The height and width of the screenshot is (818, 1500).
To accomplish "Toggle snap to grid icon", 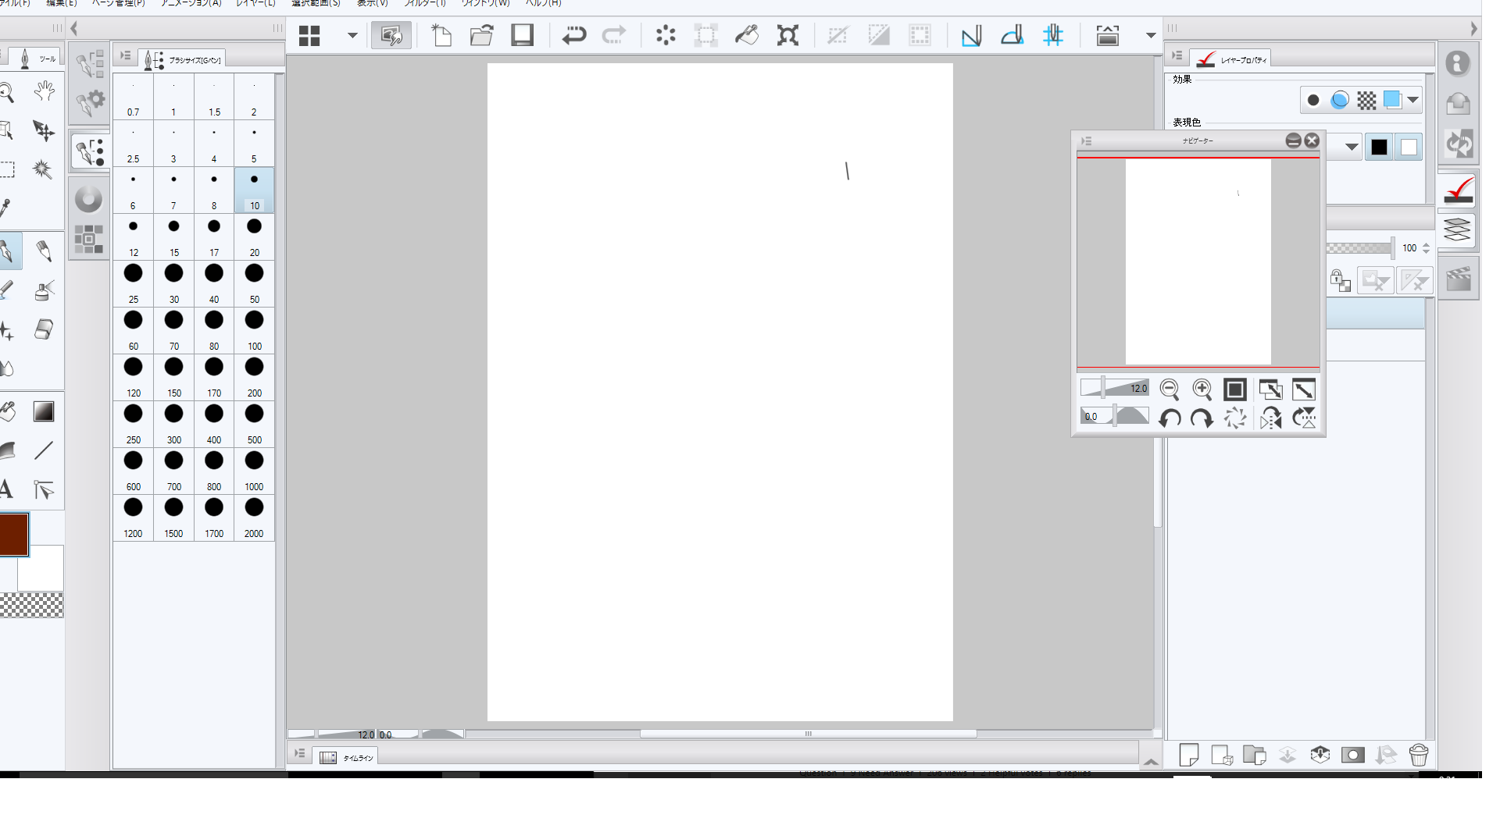I will coord(1052,35).
